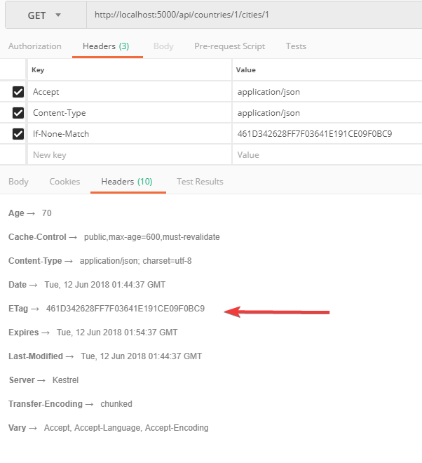Disable the Content-Type header checkbox
This screenshot has width=422, height=463.
tap(18, 113)
